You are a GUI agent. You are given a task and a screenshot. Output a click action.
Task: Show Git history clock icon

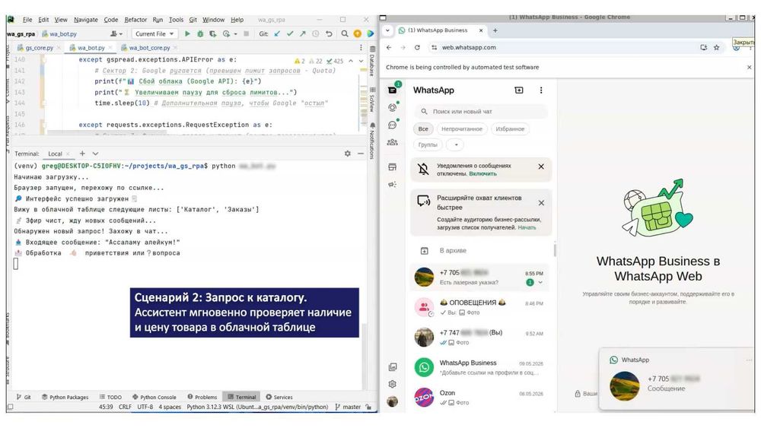(316, 34)
